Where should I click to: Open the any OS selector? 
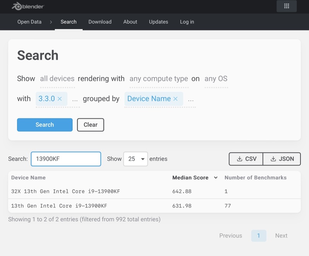tap(216, 79)
